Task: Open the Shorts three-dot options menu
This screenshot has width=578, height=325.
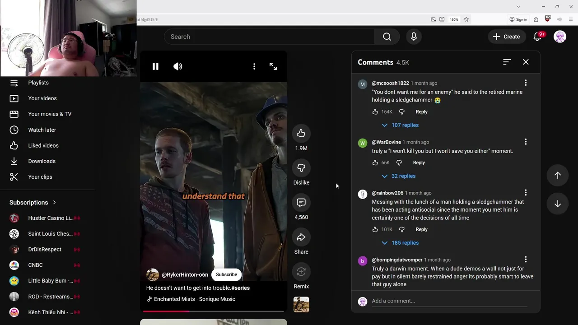Action: [254, 66]
